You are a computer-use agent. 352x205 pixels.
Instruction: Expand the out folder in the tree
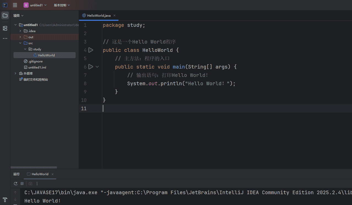click(x=20, y=37)
